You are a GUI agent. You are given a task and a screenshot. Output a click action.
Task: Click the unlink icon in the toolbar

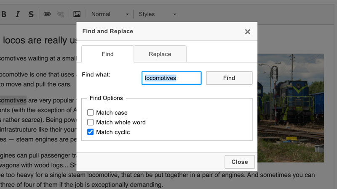60,14
